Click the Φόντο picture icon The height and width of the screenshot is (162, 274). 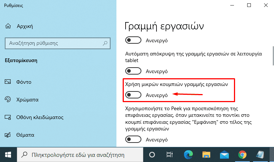(x=8, y=82)
